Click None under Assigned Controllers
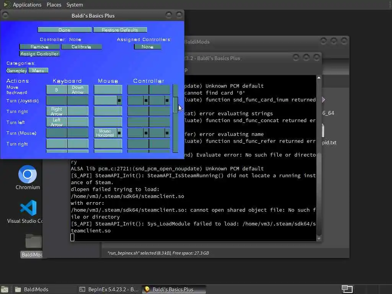Viewport: 392px width, 294px height. click(x=147, y=47)
